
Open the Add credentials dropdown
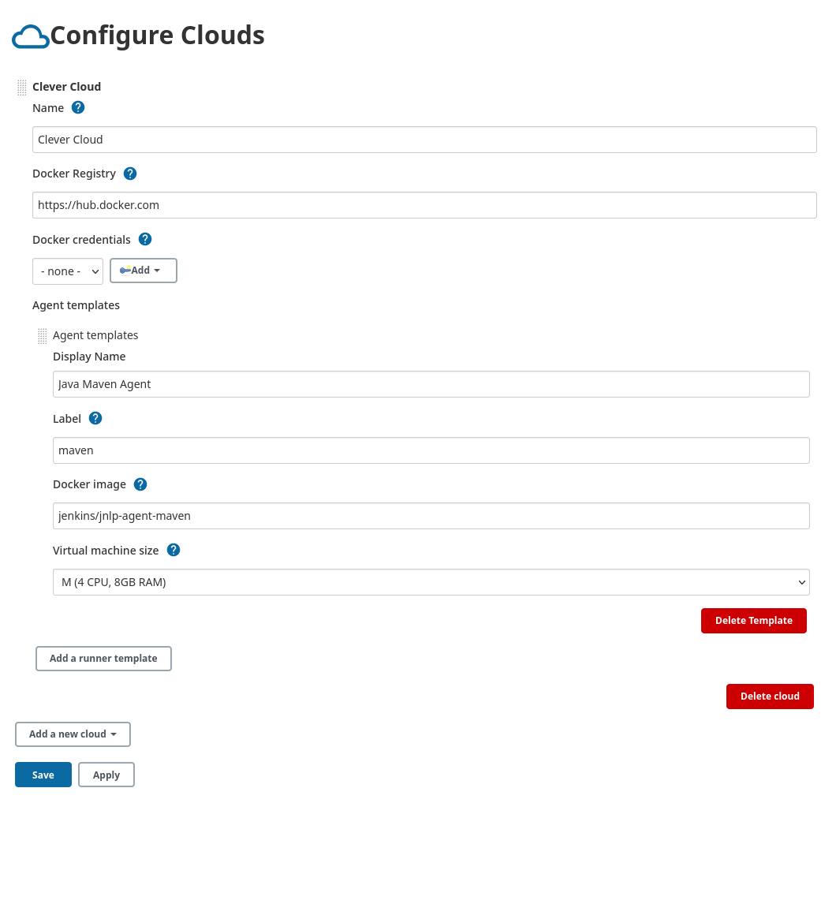[143, 271]
